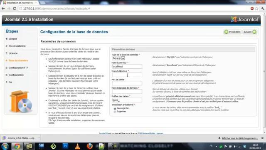
Task: Show hidden tray icons with the arrow
Action: click(x=216, y=146)
